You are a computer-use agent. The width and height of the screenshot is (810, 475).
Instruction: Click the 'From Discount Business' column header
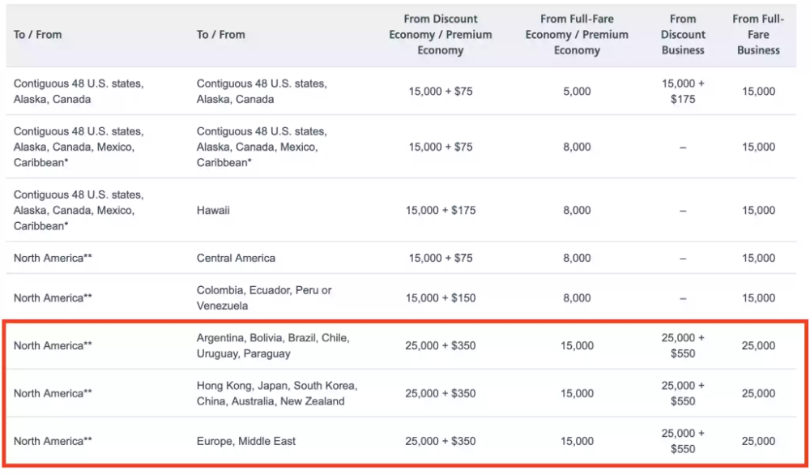coord(682,35)
